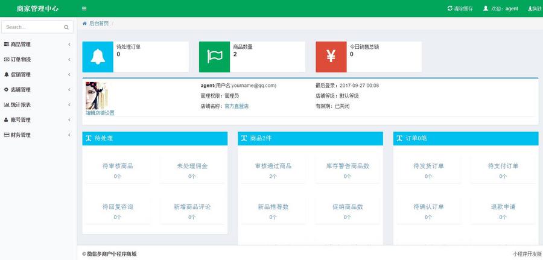Open 编辑店铺设置 link under avatar

[x=100, y=113]
